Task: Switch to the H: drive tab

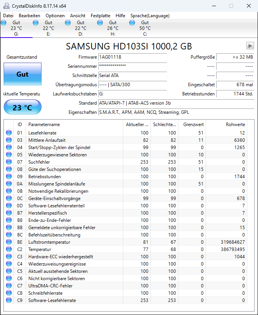Action: point(113,28)
